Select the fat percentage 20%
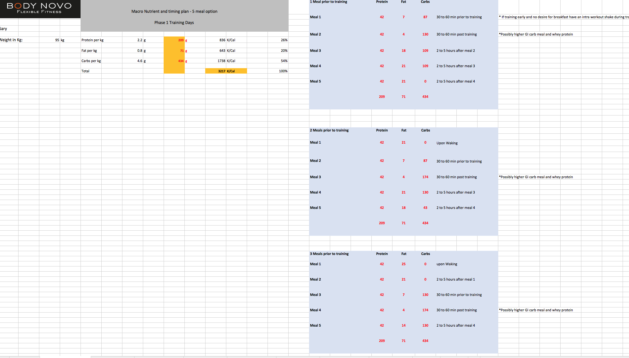The height and width of the screenshot is (358, 629). pos(284,51)
